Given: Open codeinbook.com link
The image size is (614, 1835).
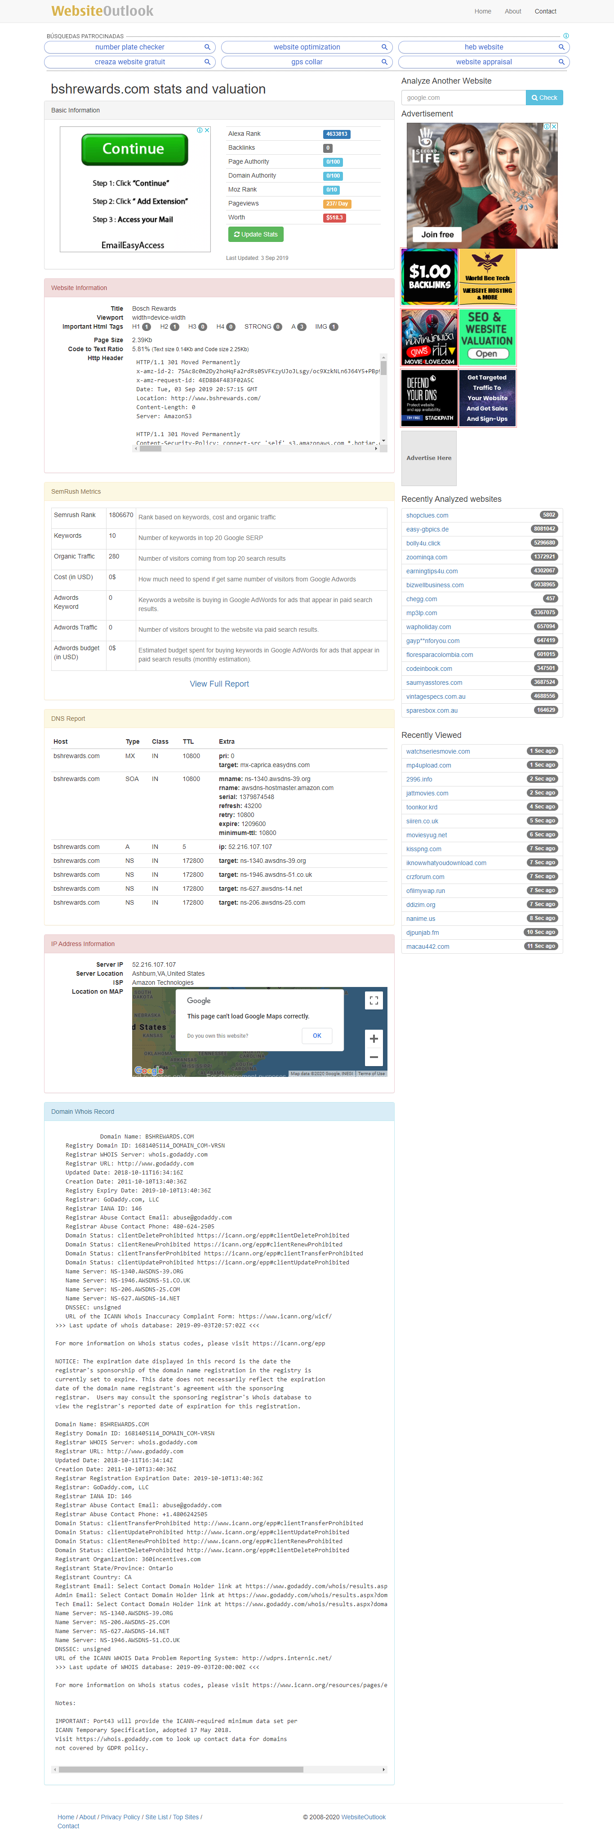Looking at the screenshot, I should (x=429, y=669).
